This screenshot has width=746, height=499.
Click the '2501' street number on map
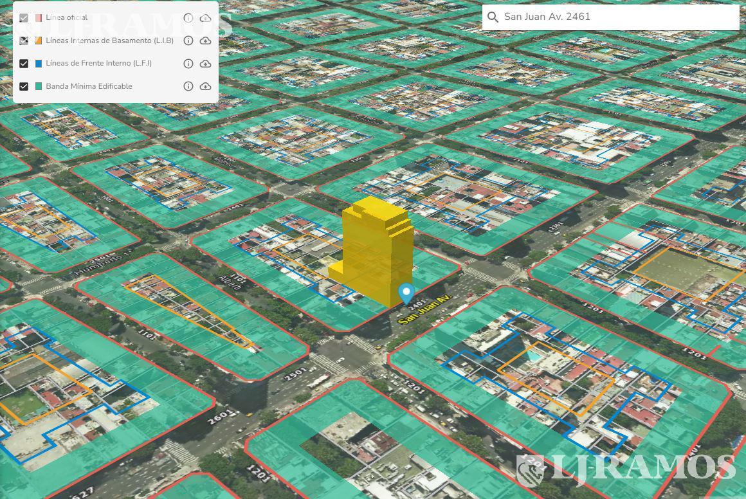[x=295, y=374]
